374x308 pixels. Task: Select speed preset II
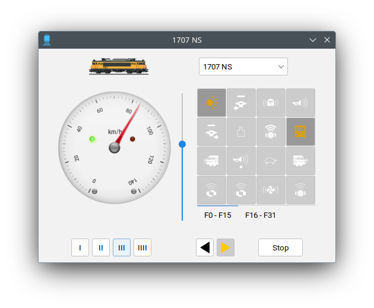[x=101, y=247]
